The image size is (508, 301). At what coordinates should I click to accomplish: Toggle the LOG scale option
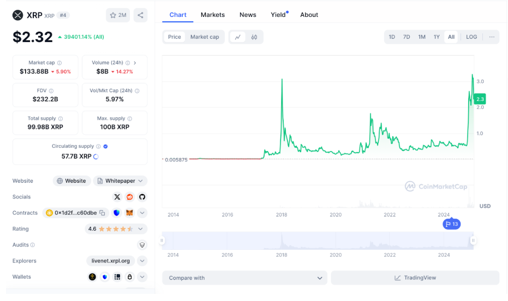click(471, 37)
